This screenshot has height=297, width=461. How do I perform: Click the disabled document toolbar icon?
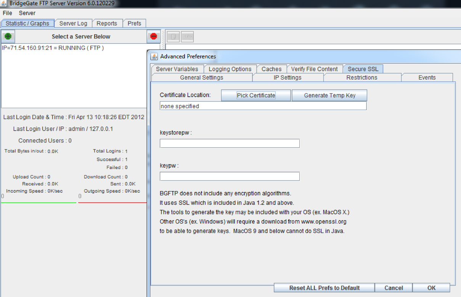(173, 37)
